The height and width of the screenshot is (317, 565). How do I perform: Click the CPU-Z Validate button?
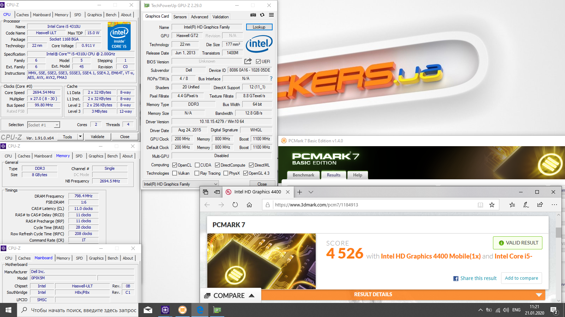coord(97,137)
